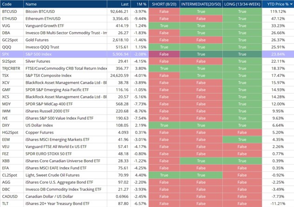Select iShares 20+ Year Treasury Bond ETF
This screenshot has height=207, width=294.
tap(65, 204)
